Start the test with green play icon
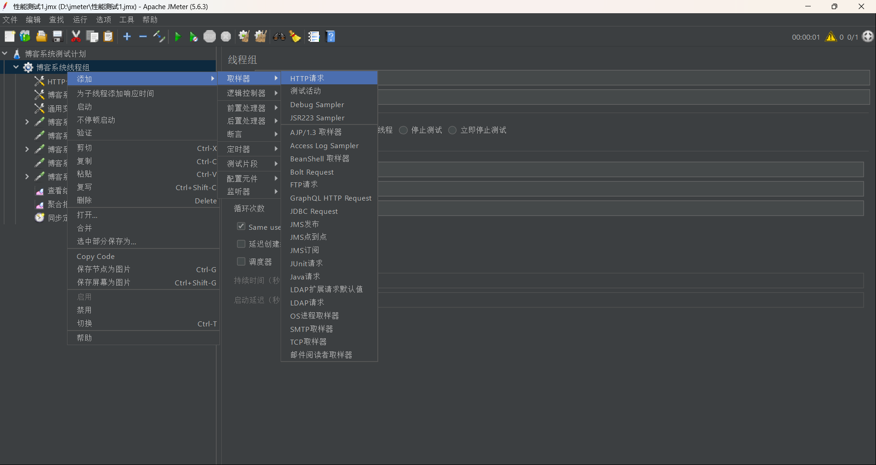Screen dimensions: 876x465 click(x=178, y=36)
